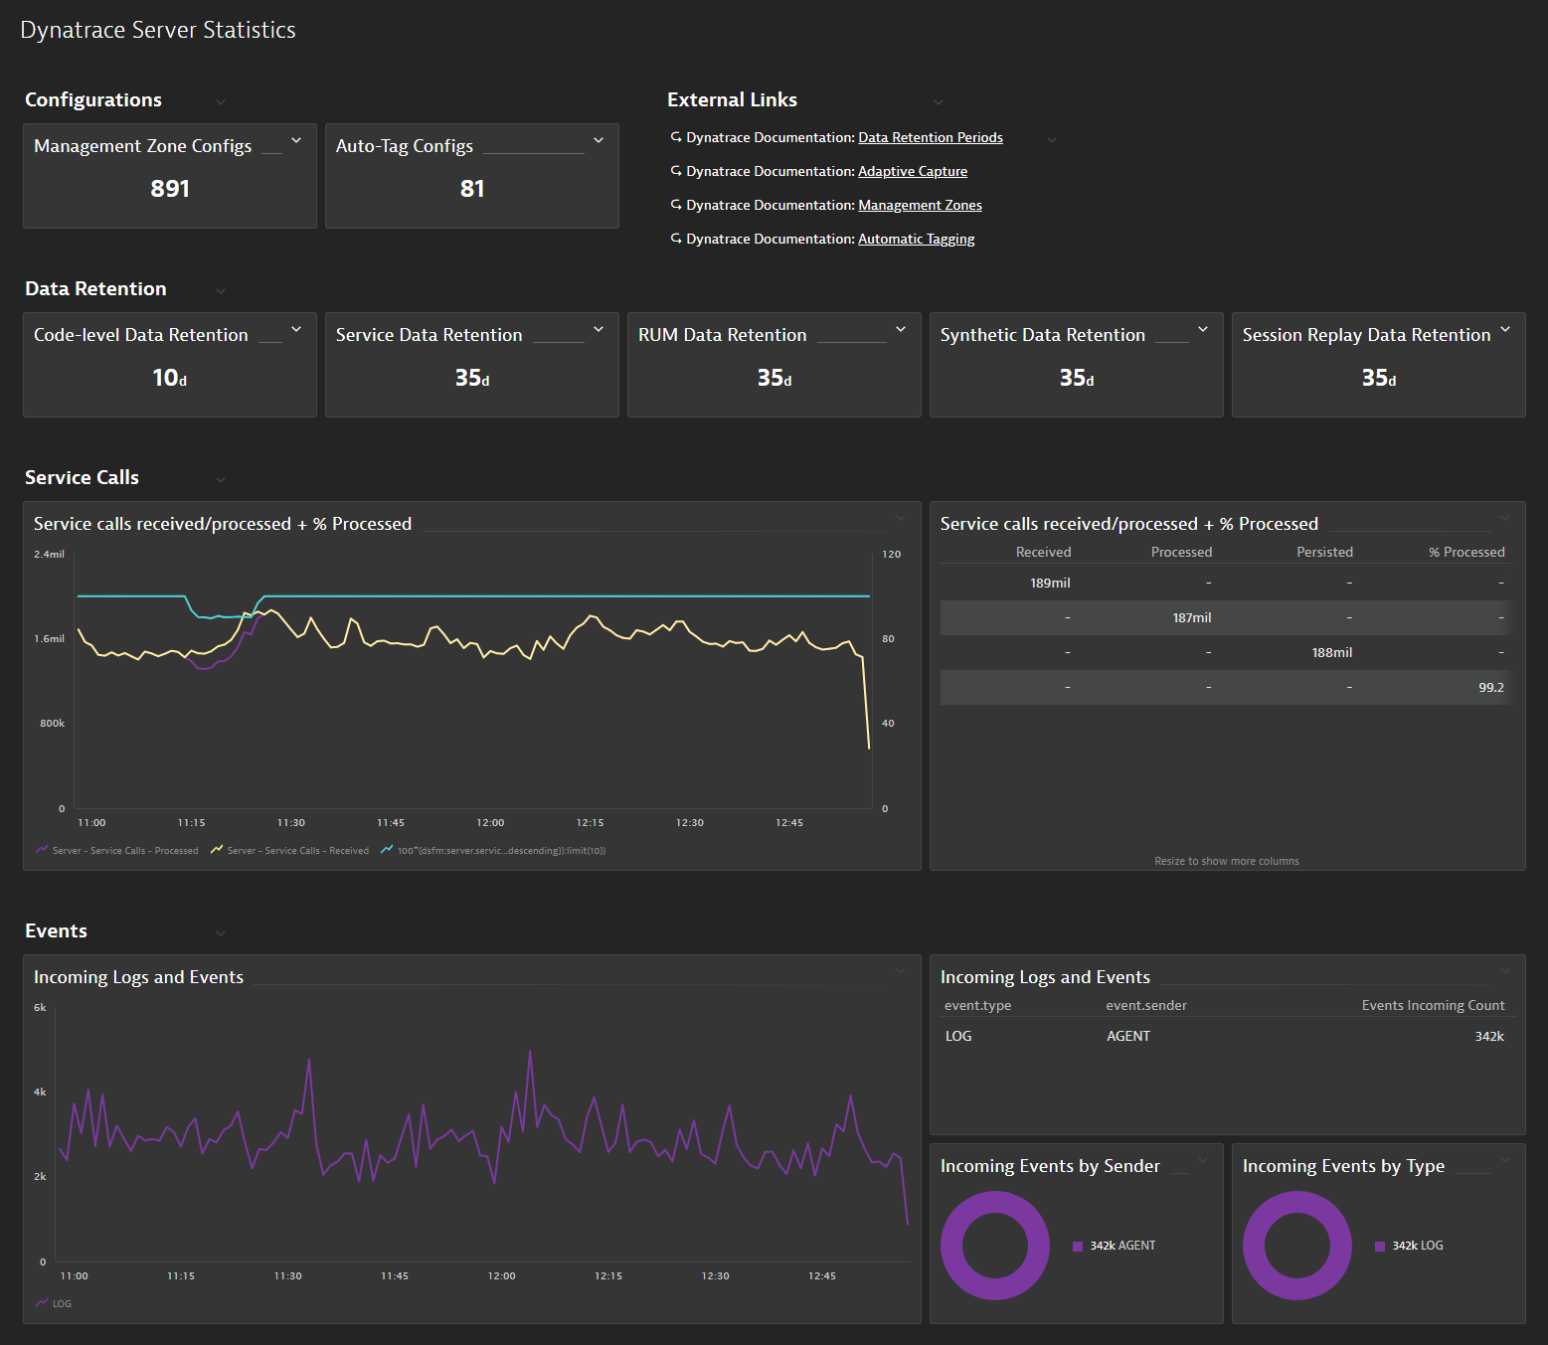Toggle the cyan percent-processed legend series
This screenshot has width=1548, height=1345.
point(493,851)
